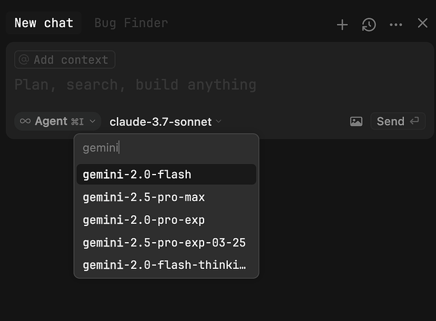Click the @ symbol in Add context
This screenshot has width=436, height=321.
pos(24,60)
